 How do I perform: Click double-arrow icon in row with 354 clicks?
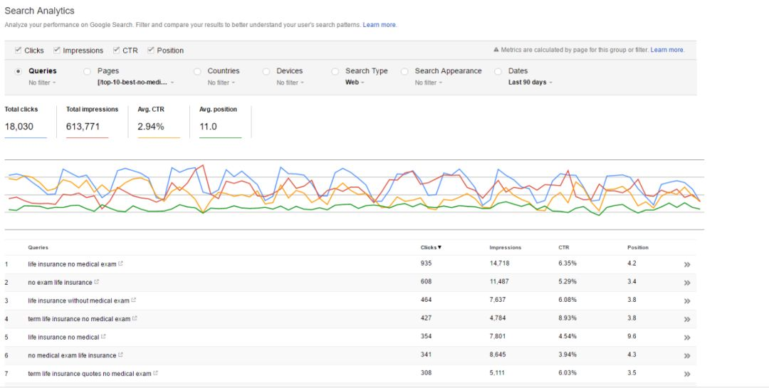coord(687,337)
